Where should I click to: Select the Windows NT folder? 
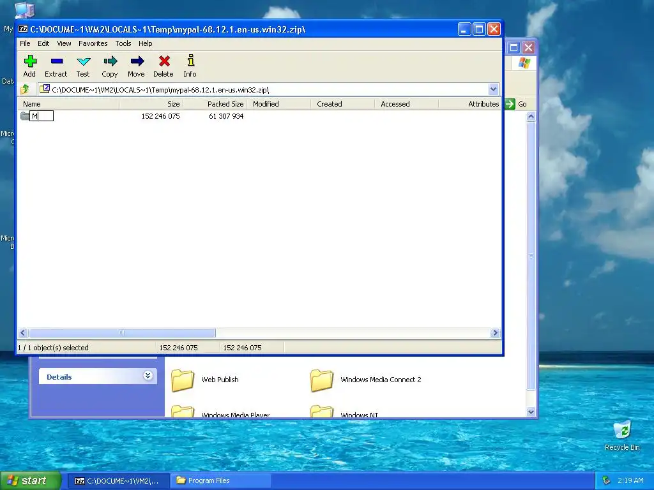(344, 412)
